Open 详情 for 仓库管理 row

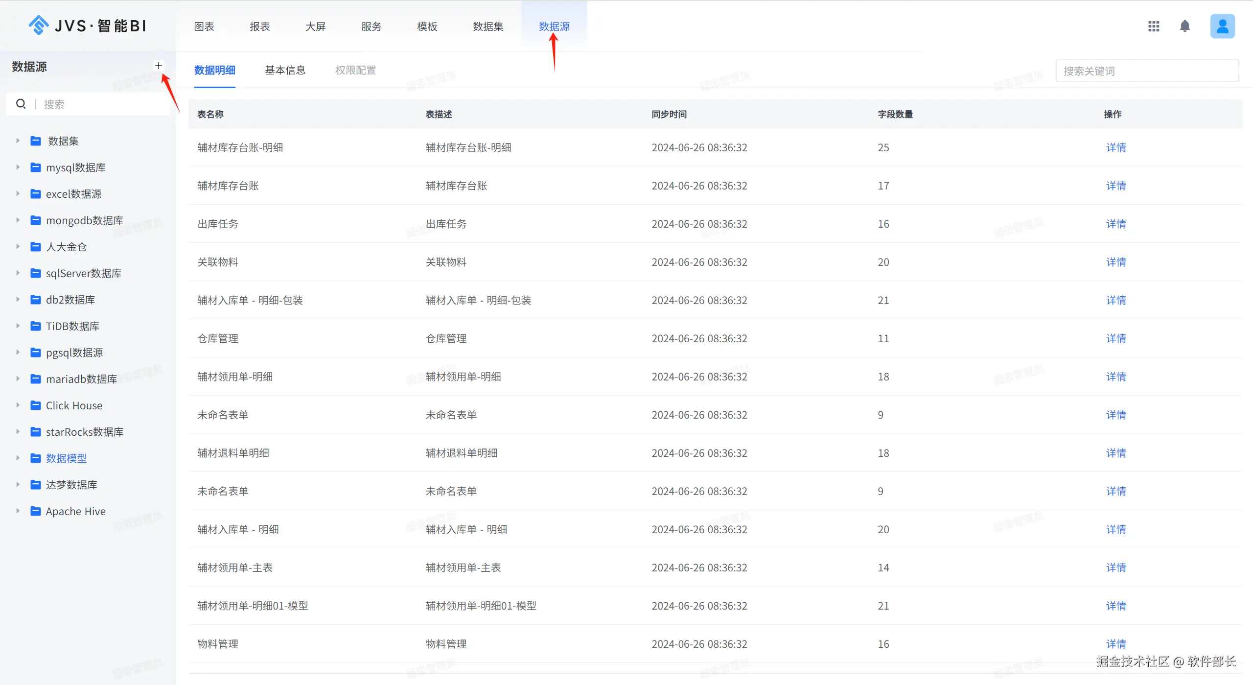pyautogui.click(x=1115, y=338)
